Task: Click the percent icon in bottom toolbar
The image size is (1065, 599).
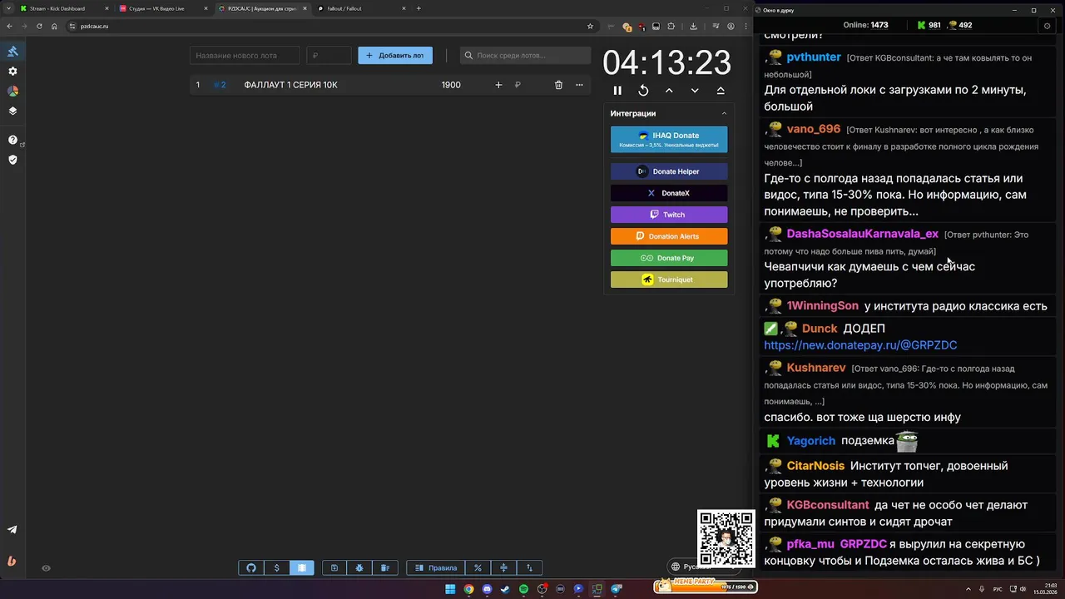Action: click(x=478, y=568)
